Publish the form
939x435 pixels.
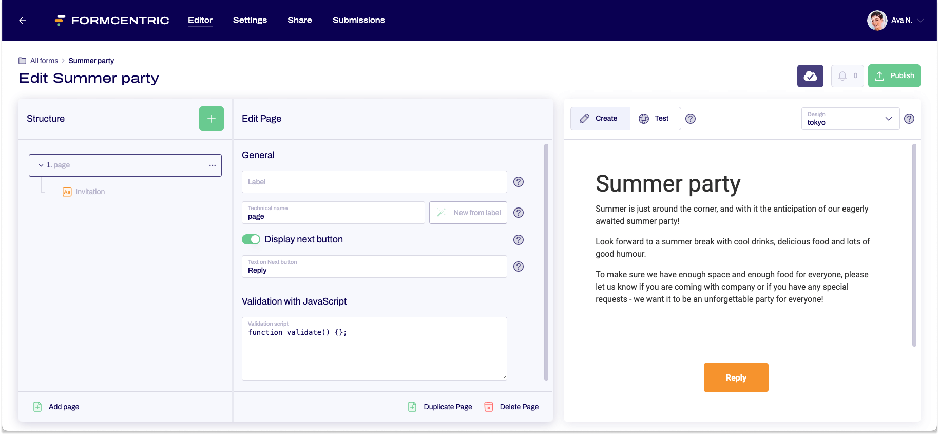(x=894, y=76)
